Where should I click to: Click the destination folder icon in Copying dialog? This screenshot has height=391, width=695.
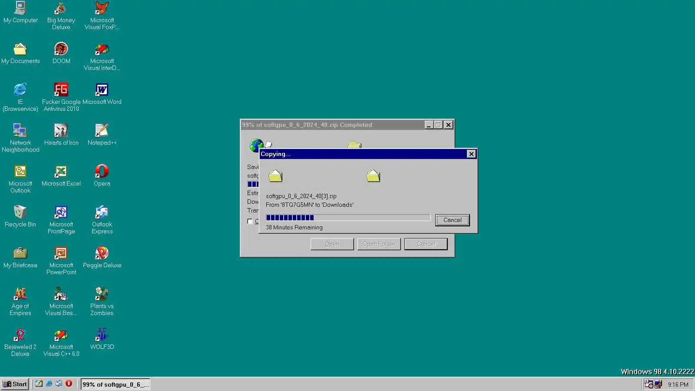pyautogui.click(x=373, y=176)
